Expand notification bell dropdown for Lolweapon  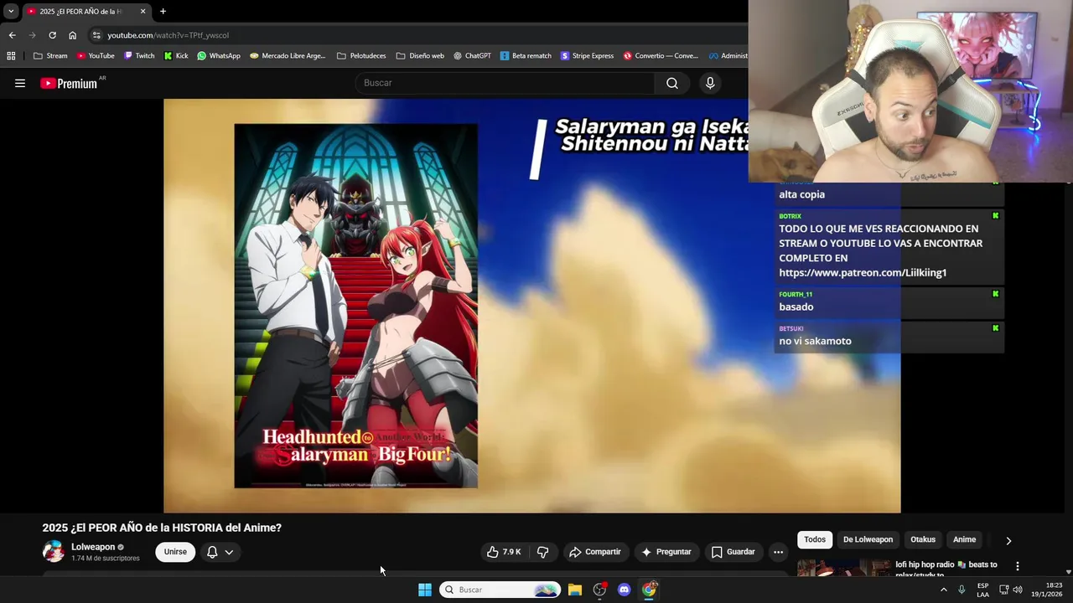[220, 552]
